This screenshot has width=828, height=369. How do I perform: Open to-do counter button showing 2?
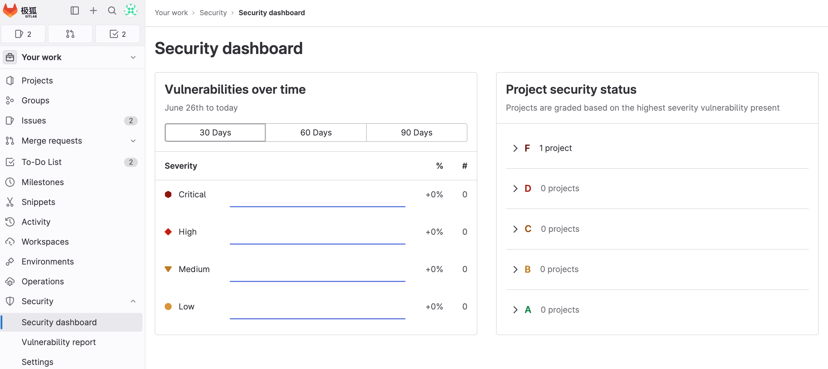click(x=118, y=34)
